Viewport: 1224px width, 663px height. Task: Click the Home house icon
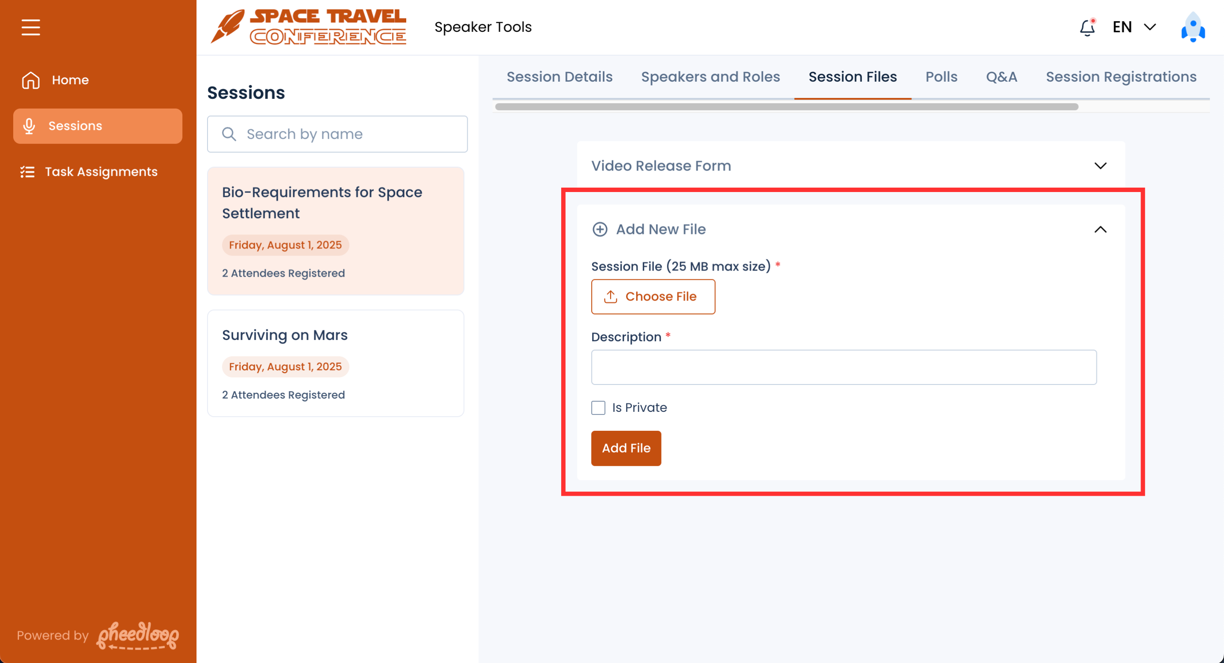tap(30, 80)
